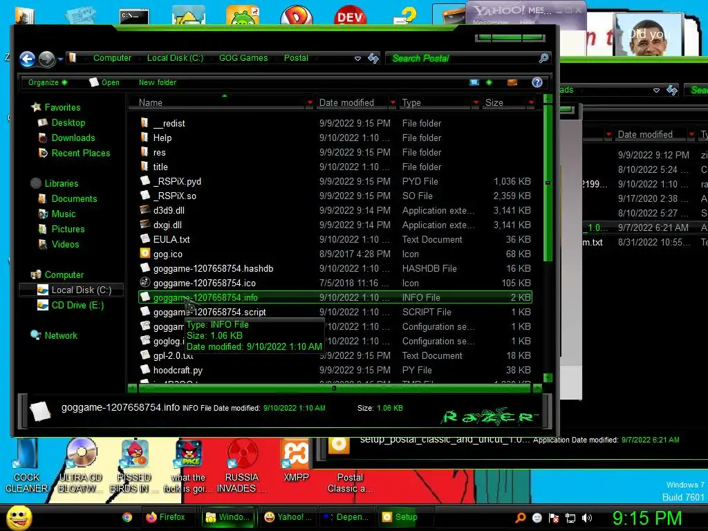The height and width of the screenshot is (531, 708).
Task: Select goggame-1207658754.script file
Action: pos(335,312)
